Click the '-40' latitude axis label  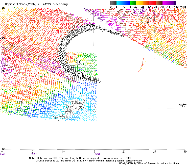pyautogui.click(x=2, y=8)
